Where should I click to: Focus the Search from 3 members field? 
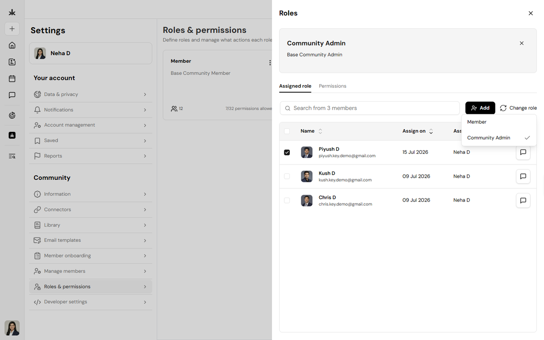(x=370, y=108)
